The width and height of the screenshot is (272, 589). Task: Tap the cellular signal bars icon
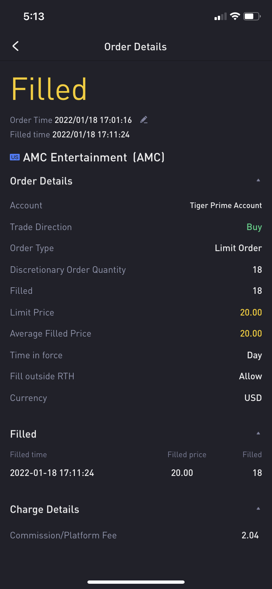[x=220, y=17]
